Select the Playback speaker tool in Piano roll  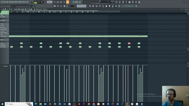point(32,9)
